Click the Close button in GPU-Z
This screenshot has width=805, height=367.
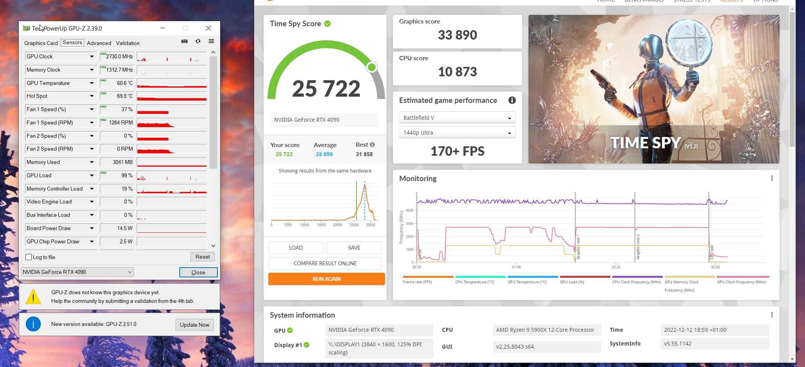point(198,272)
